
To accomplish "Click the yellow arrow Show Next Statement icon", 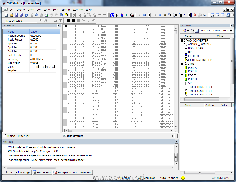I will coord(165,15).
